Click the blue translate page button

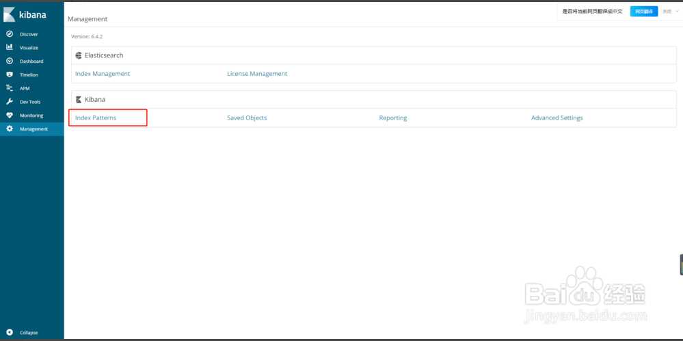tap(644, 12)
